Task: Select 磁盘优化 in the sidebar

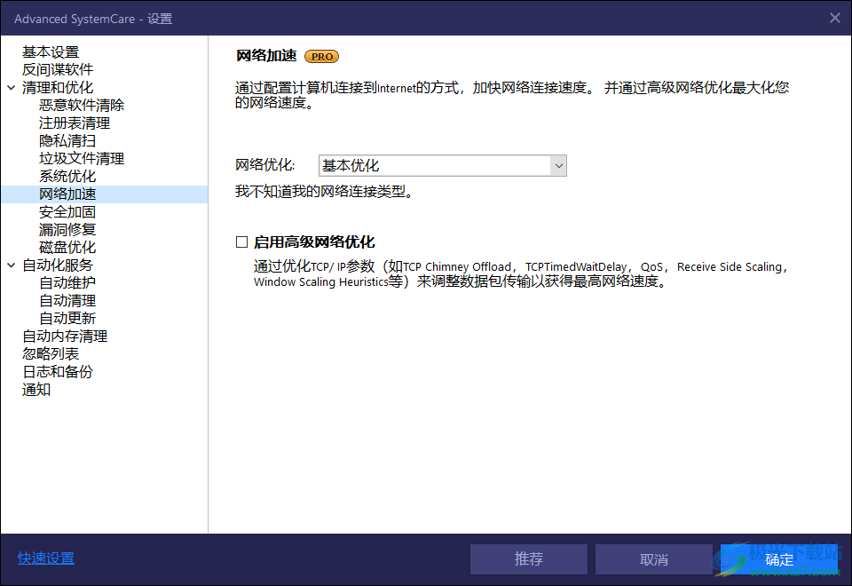Action: (x=67, y=248)
